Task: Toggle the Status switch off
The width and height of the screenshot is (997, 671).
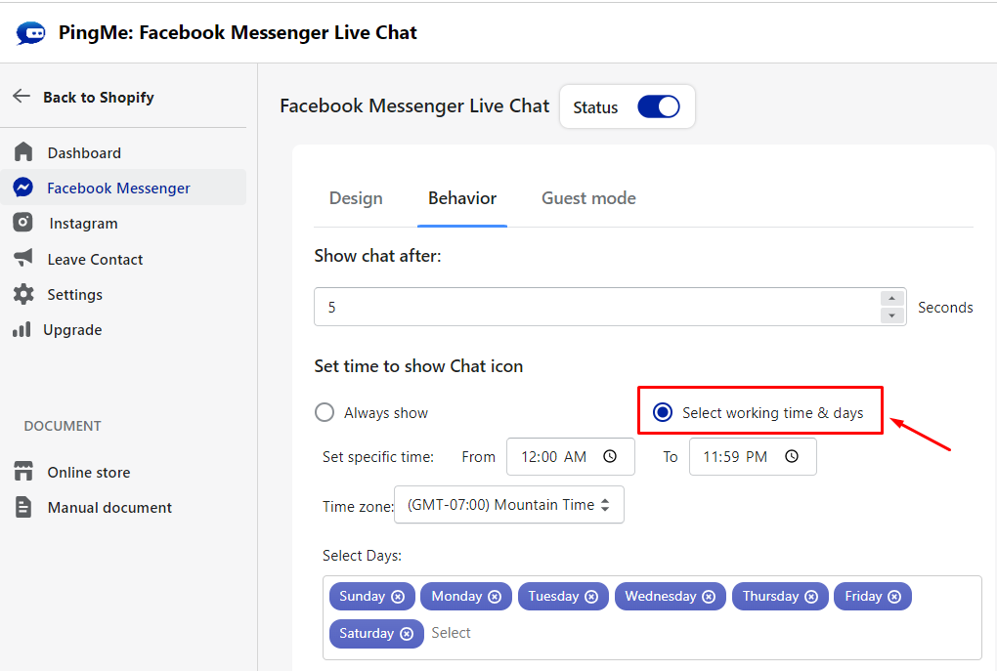Action: [658, 107]
